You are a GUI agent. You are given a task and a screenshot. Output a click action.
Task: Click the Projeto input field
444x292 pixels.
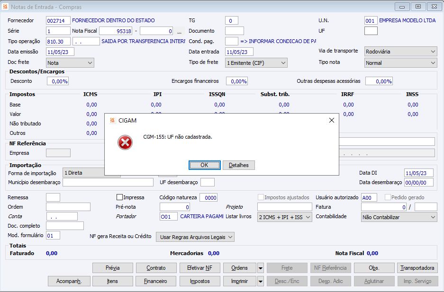[285, 207]
